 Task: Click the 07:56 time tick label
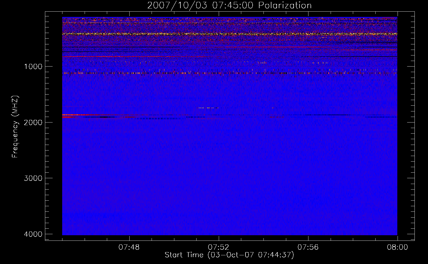tap(308, 247)
